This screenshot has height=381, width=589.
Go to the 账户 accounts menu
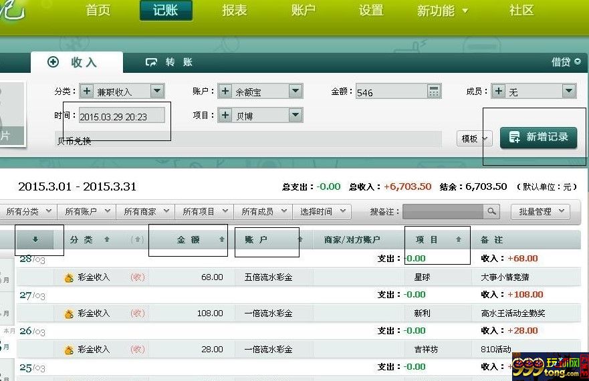pos(303,10)
